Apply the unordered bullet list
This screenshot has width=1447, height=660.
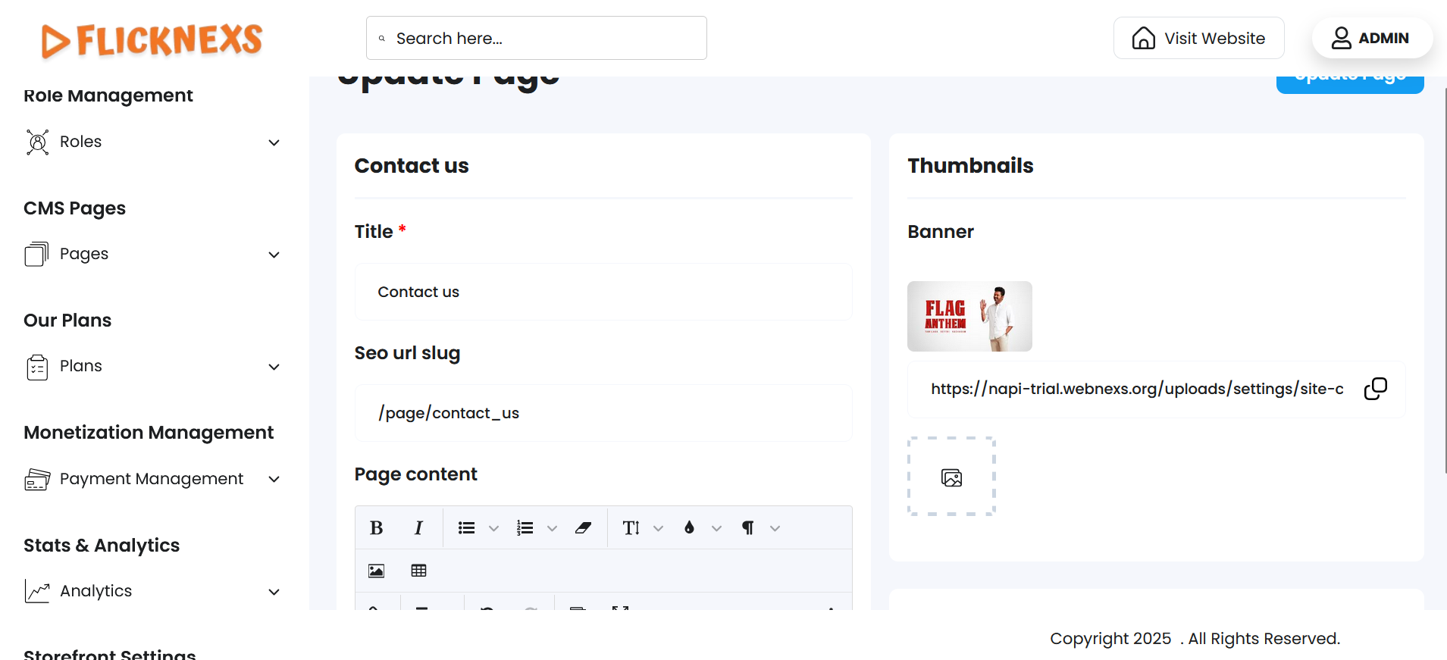pos(466,528)
